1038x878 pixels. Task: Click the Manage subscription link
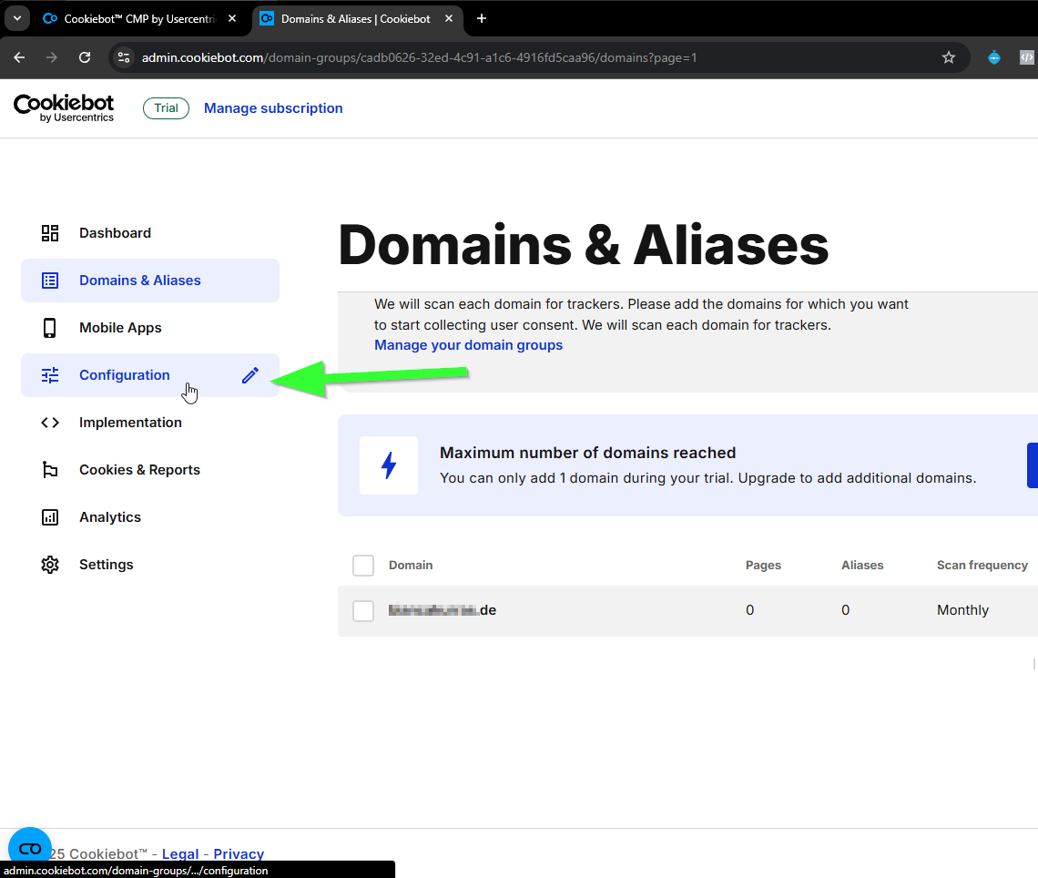pos(273,108)
